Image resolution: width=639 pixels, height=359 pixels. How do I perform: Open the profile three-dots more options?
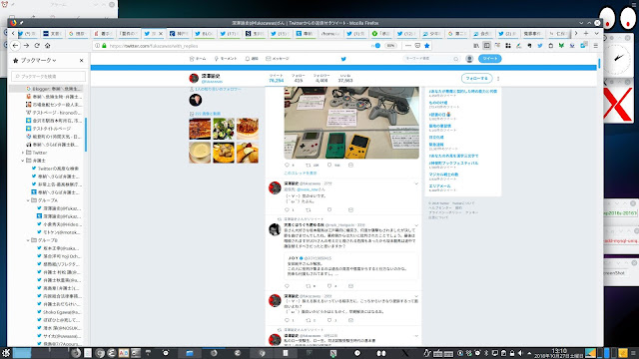(x=498, y=78)
